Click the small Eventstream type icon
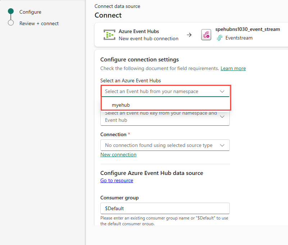Viewport: 288px width, 245px height. point(219,38)
